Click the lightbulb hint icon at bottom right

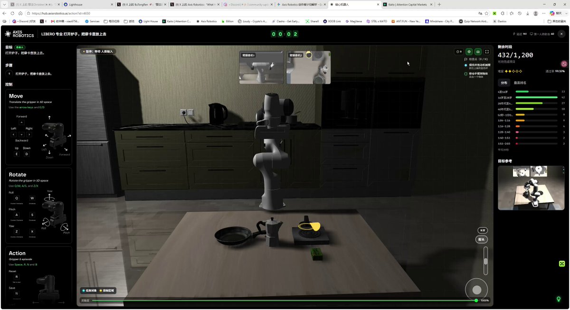point(559,299)
